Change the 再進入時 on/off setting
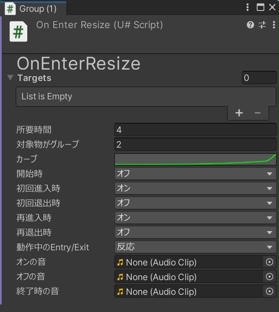Screen dimensions: 279x312 (195, 218)
